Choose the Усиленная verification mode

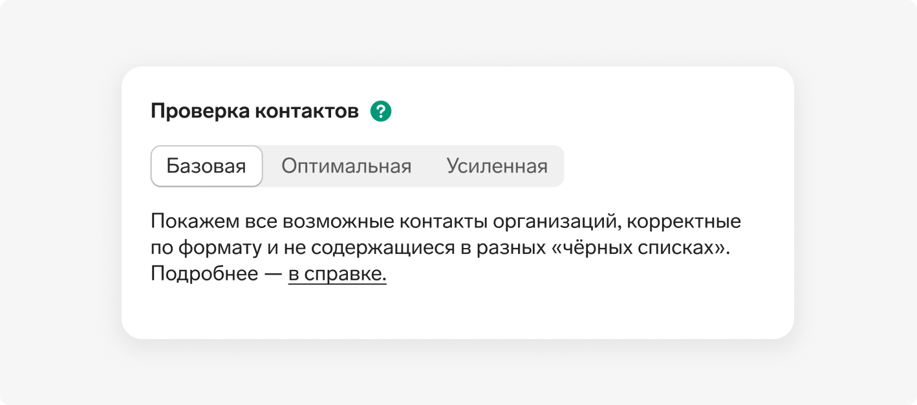[x=497, y=166]
